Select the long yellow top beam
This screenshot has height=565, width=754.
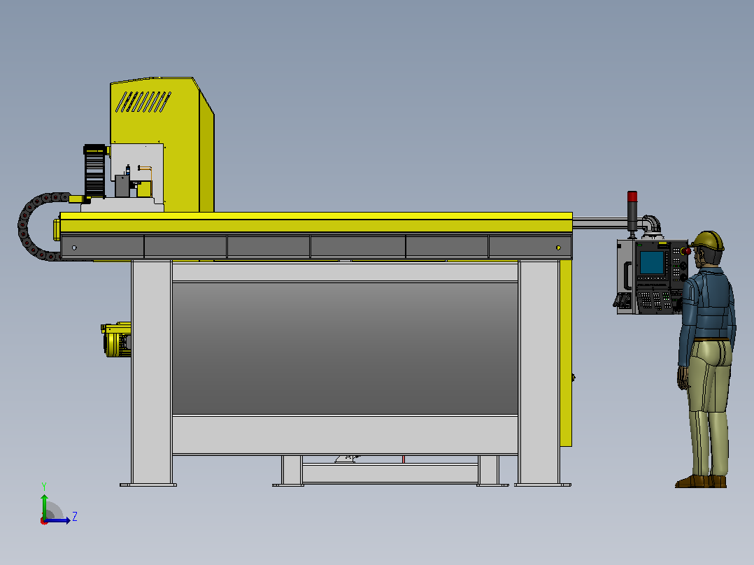(316, 222)
